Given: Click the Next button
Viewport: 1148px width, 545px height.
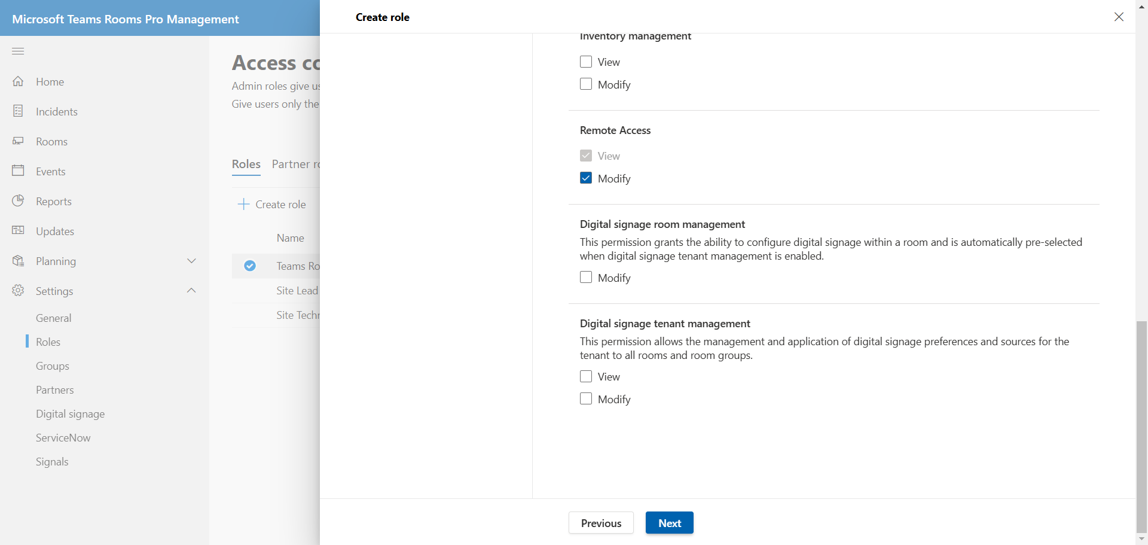Looking at the screenshot, I should pyautogui.click(x=669, y=523).
